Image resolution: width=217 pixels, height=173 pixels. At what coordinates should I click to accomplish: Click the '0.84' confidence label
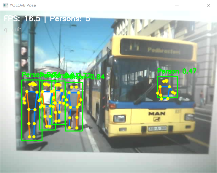point(98,77)
